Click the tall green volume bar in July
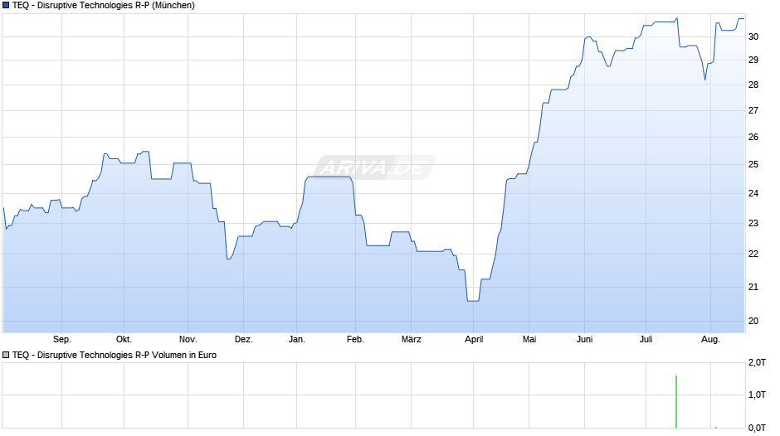The width and height of the screenshot is (780, 436). pyautogui.click(x=676, y=402)
